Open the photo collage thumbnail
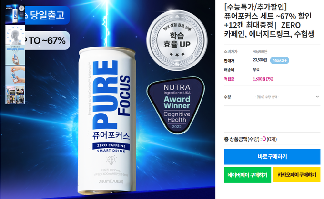Image resolution: width=324 pixels, height=199 pixels. click(15, 95)
